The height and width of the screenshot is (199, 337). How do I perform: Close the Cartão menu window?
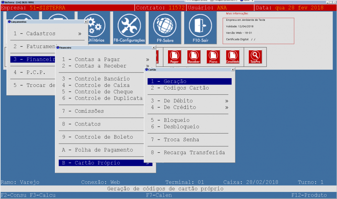tap(233, 69)
